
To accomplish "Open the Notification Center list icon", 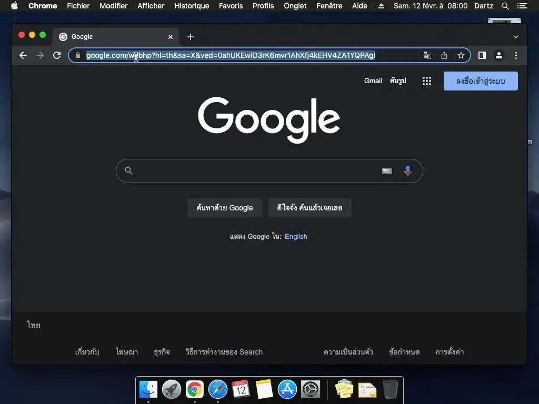I will pos(522,6).
